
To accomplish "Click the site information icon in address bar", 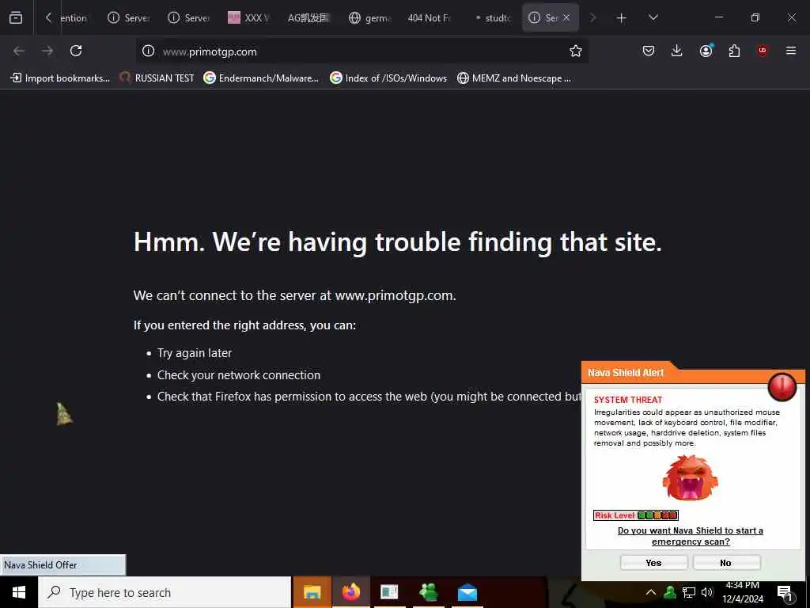I will pos(148,51).
